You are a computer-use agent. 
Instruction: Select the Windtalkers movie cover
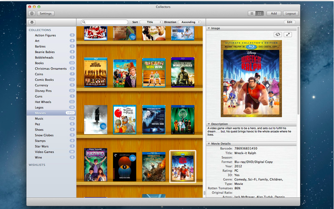pos(183,72)
